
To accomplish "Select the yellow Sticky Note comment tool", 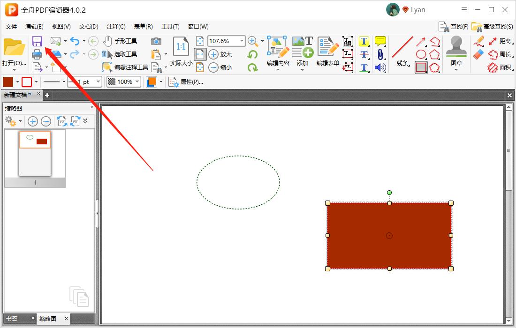I will click(380, 41).
